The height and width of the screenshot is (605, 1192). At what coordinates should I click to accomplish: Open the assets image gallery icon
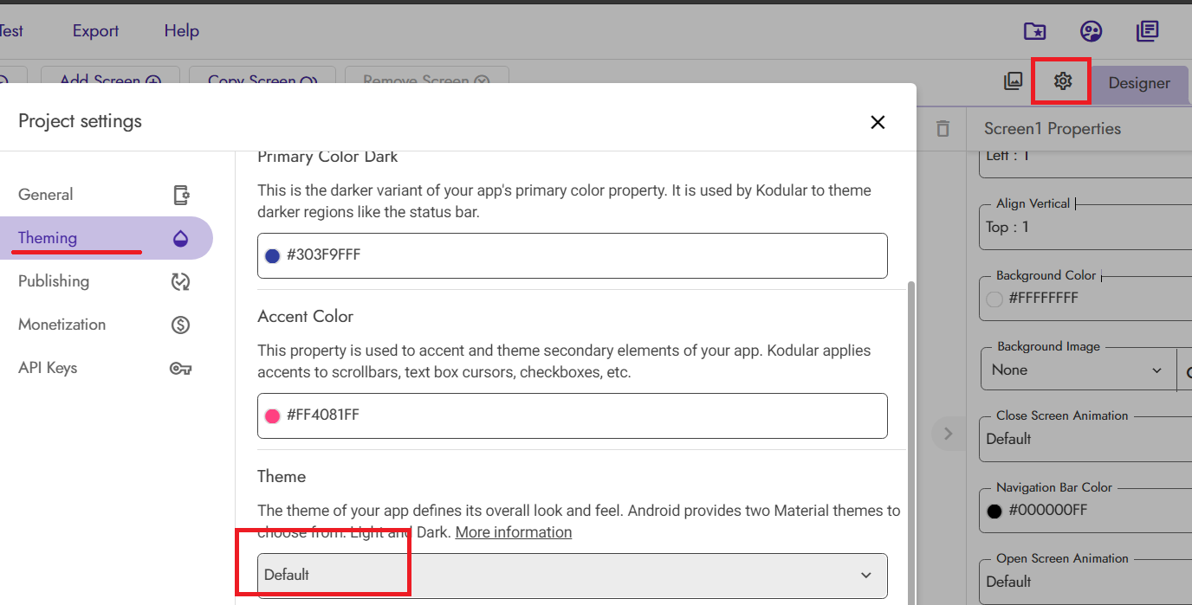tap(1013, 81)
